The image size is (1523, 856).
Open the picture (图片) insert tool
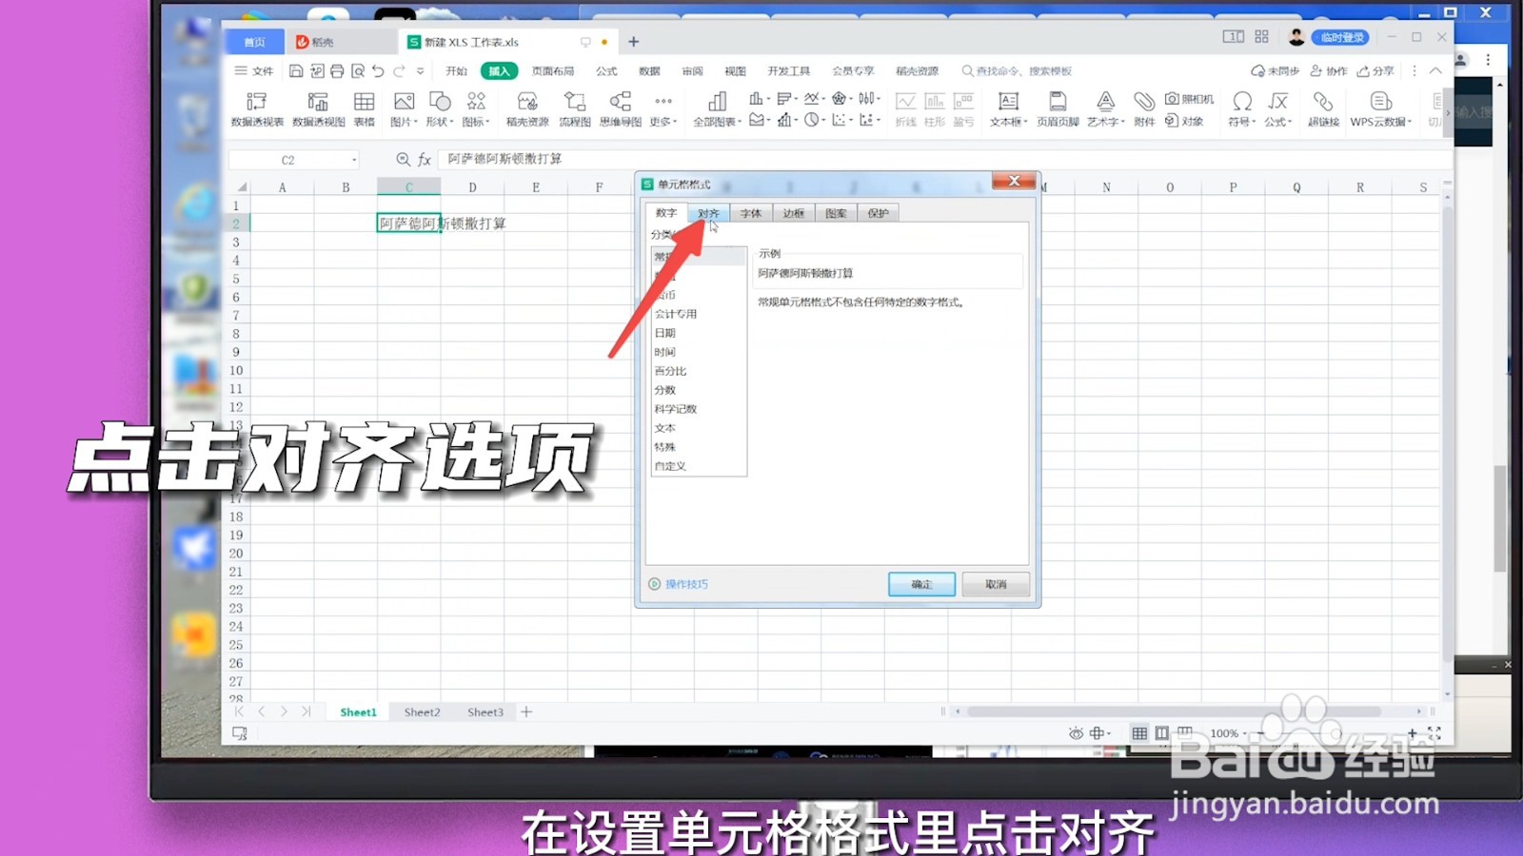(x=405, y=109)
